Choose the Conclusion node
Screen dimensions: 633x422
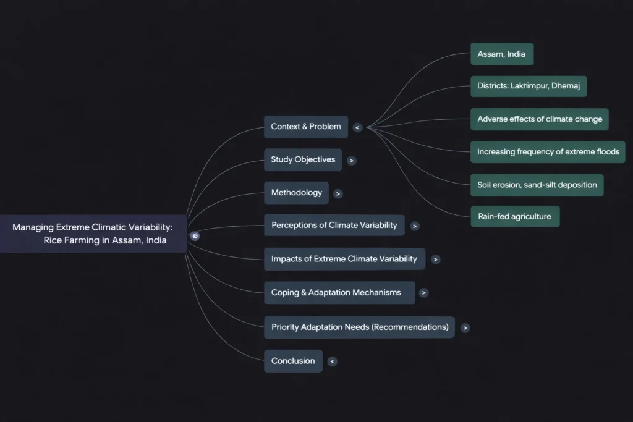point(293,361)
